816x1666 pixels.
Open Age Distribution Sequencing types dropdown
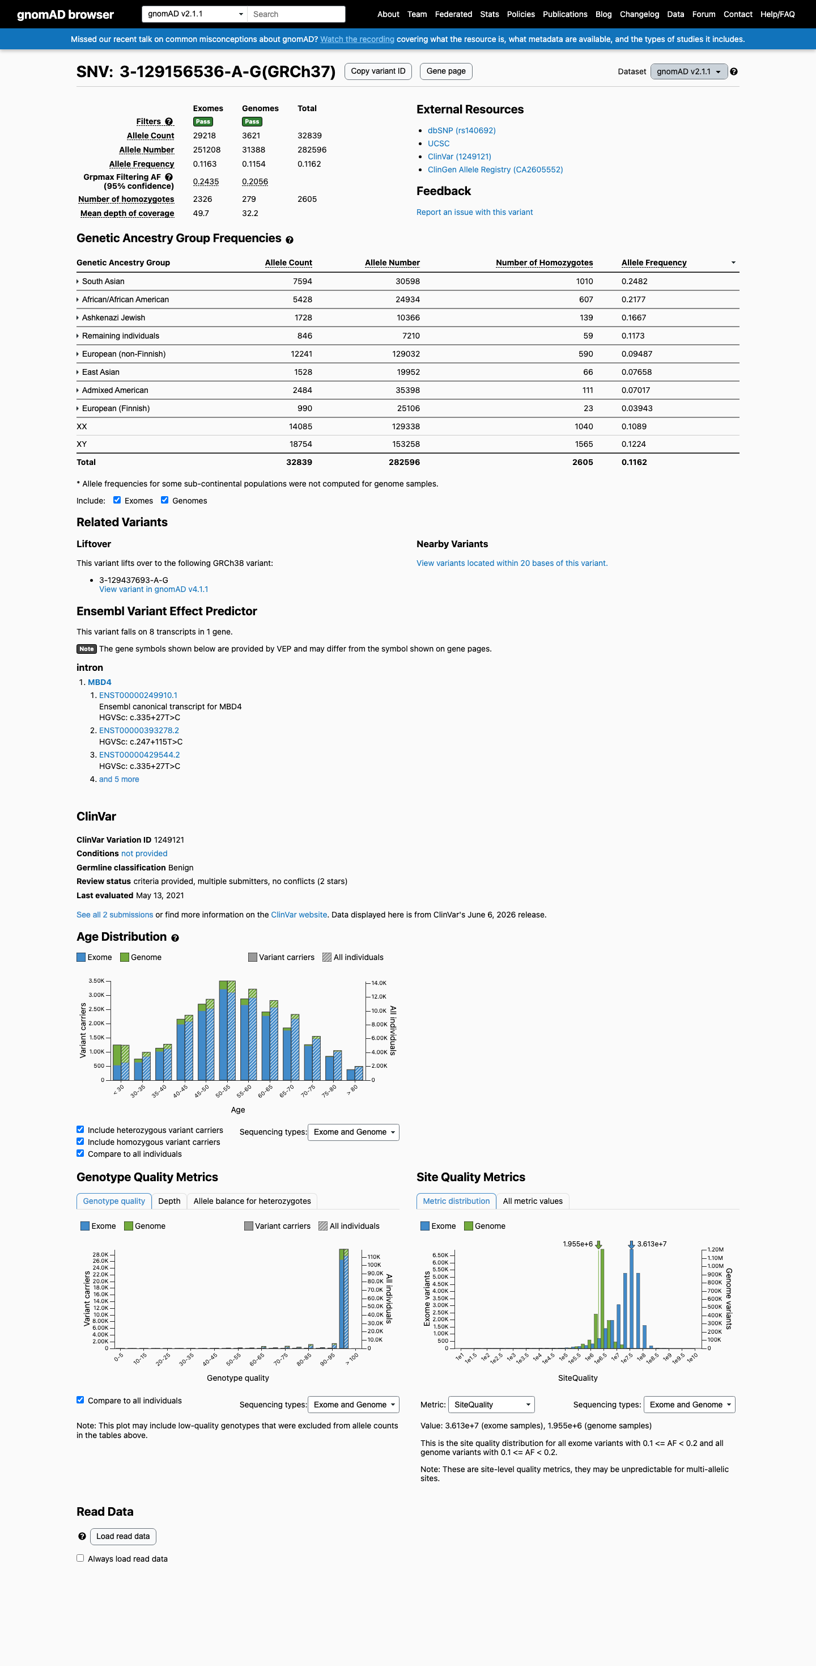(x=354, y=1132)
